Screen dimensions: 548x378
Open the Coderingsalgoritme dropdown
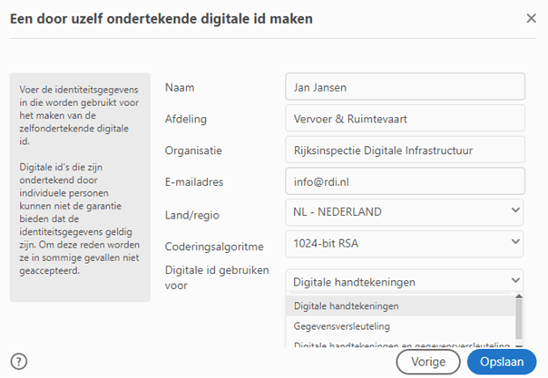click(405, 244)
